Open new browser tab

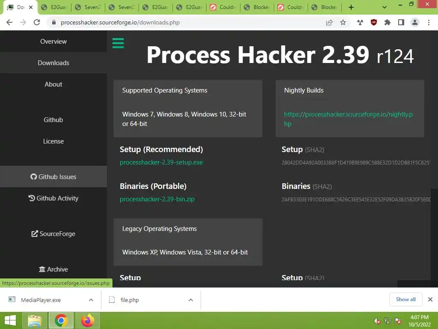(x=351, y=7)
